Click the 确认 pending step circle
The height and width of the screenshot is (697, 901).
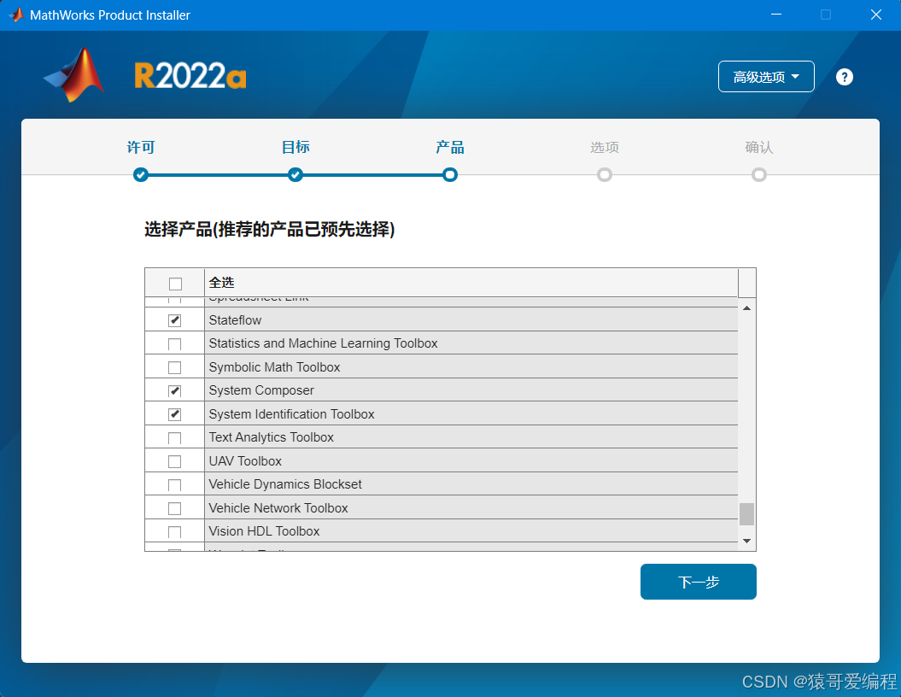(x=759, y=175)
